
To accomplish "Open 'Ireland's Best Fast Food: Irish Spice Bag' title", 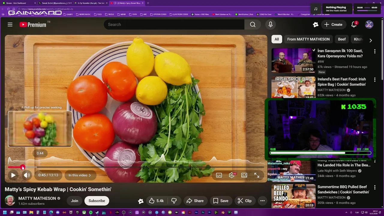I will coord(342,82).
